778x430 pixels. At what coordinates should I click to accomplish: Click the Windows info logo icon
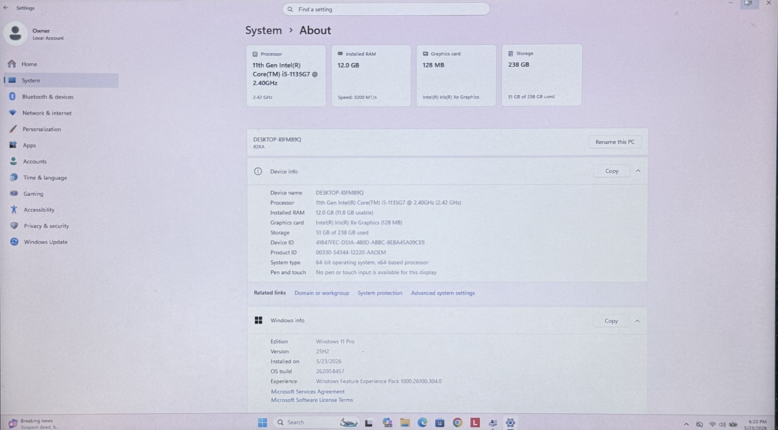point(259,320)
